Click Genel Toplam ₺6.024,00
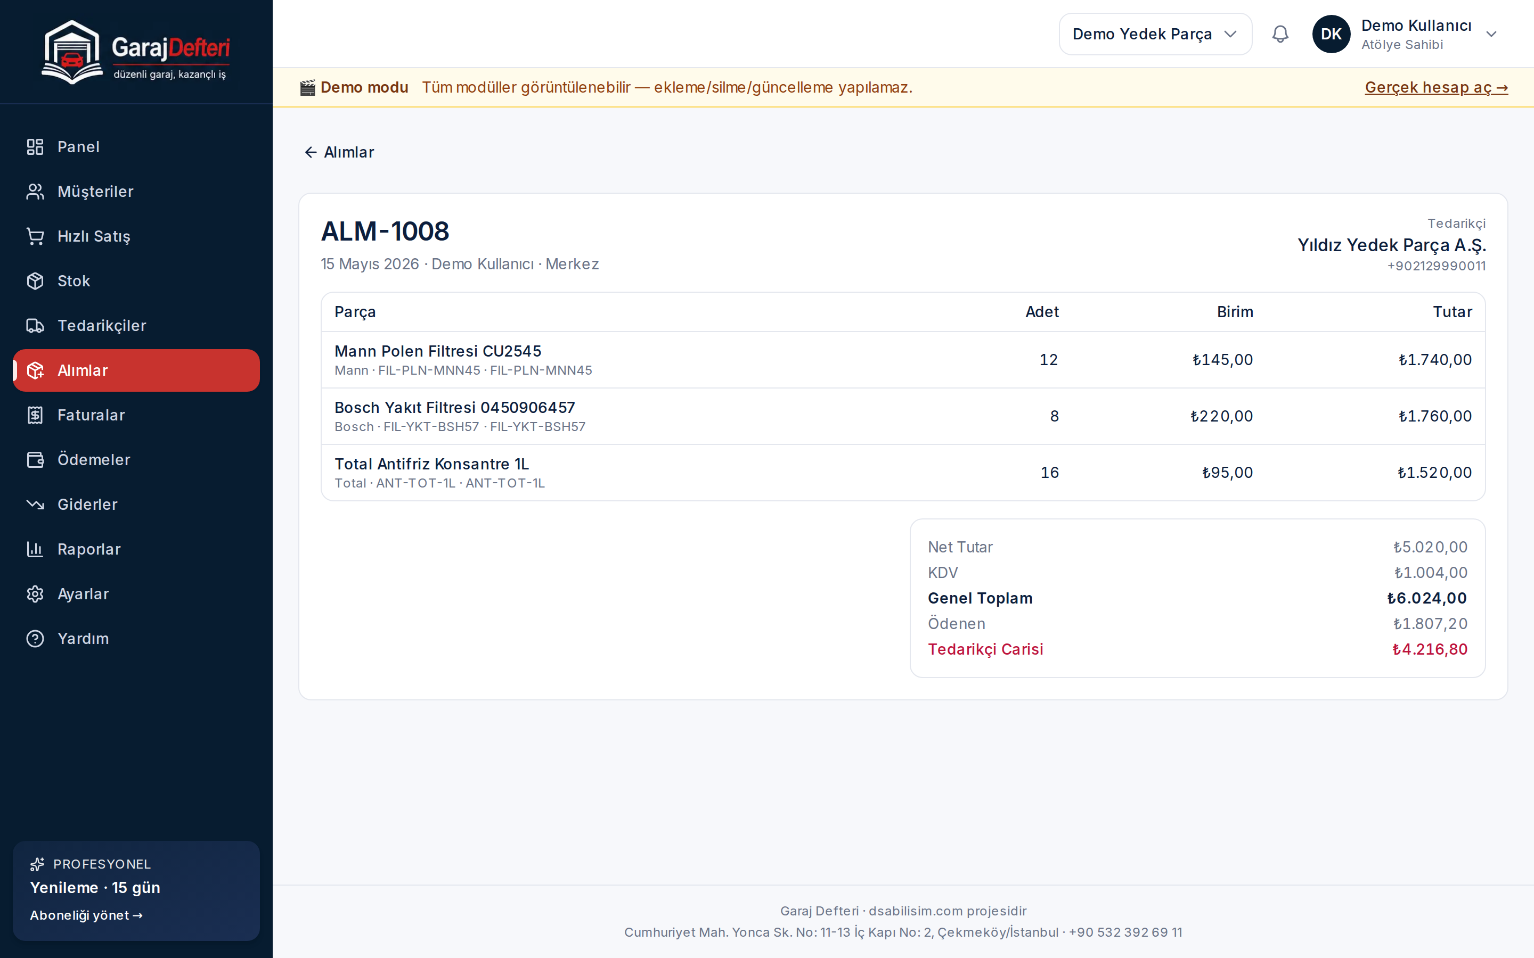Viewport: 1534px width, 958px height. tap(1427, 598)
